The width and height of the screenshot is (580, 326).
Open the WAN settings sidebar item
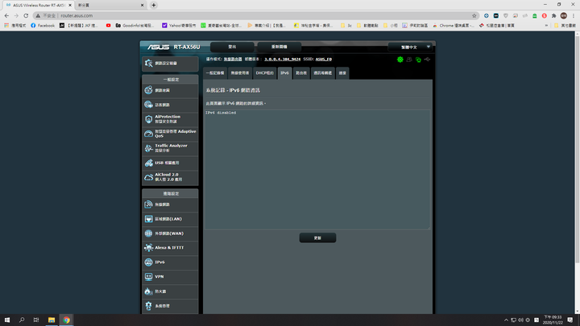170,233
